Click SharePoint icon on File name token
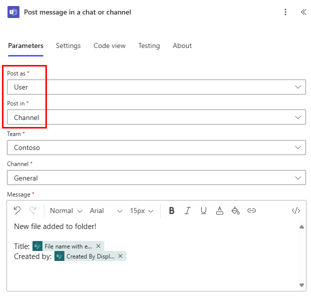The height and width of the screenshot is (301, 311). (x=37, y=246)
